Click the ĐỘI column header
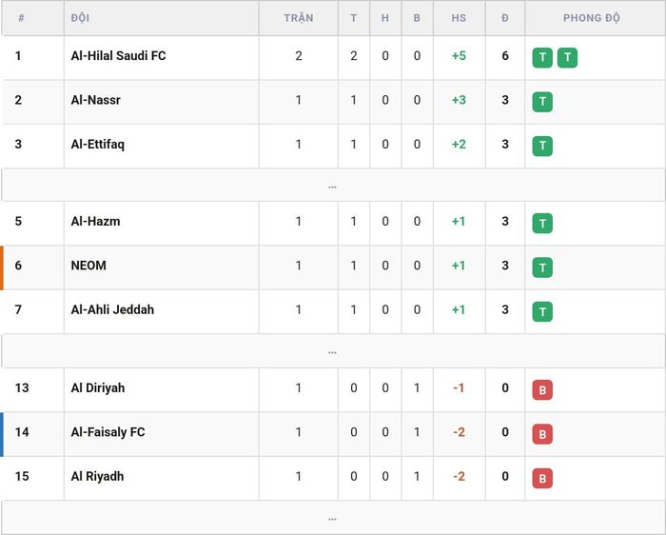This screenshot has height=535, width=666. (x=80, y=18)
